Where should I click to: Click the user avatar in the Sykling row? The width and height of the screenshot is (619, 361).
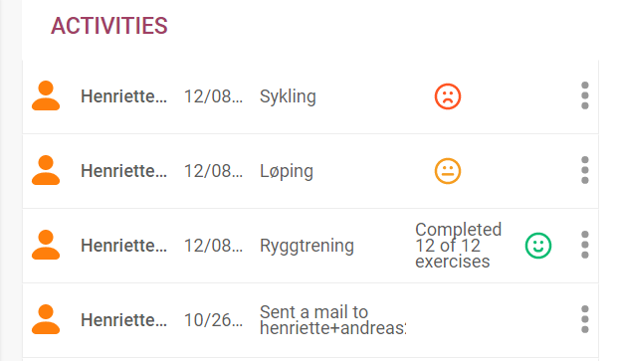46,95
